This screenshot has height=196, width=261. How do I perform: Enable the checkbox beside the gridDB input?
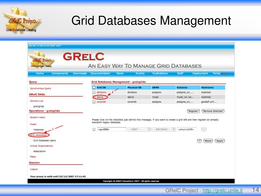click(94, 129)
